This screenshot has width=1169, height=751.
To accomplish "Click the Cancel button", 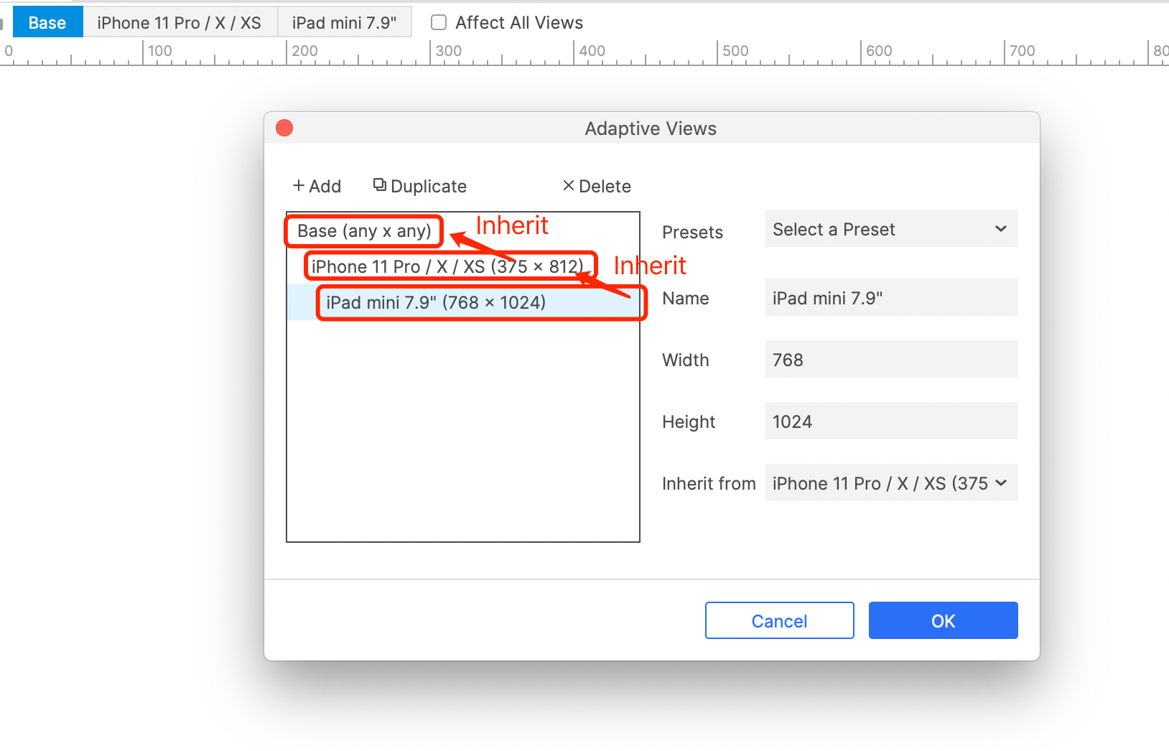I will pyautogui.click(x=779, y=620).
